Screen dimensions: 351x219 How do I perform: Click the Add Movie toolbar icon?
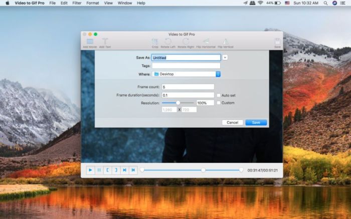[x=90, y=42]
